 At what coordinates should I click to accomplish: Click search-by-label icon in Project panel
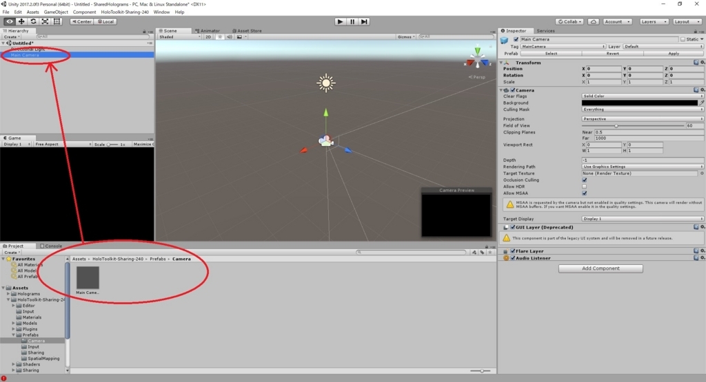click(482, 252)
